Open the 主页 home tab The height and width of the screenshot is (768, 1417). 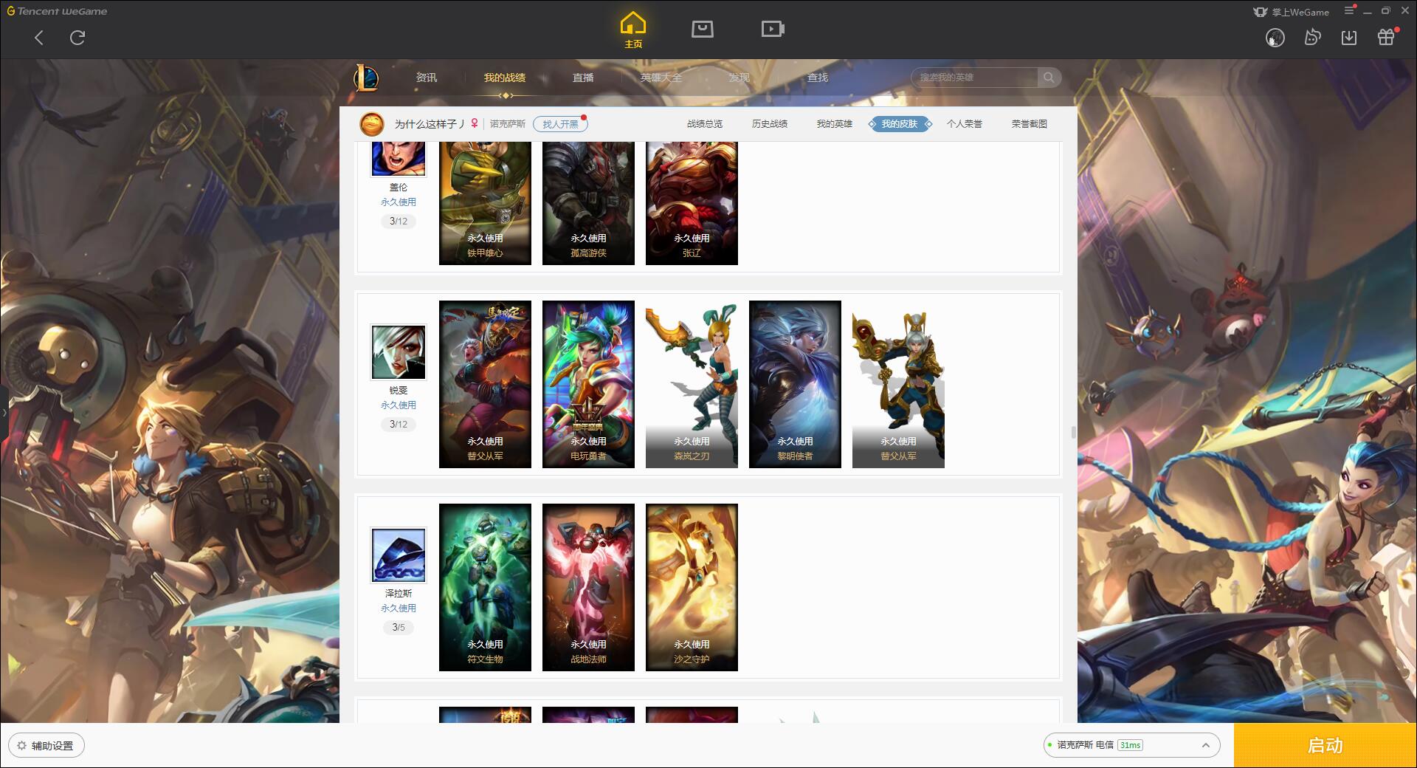632,30
